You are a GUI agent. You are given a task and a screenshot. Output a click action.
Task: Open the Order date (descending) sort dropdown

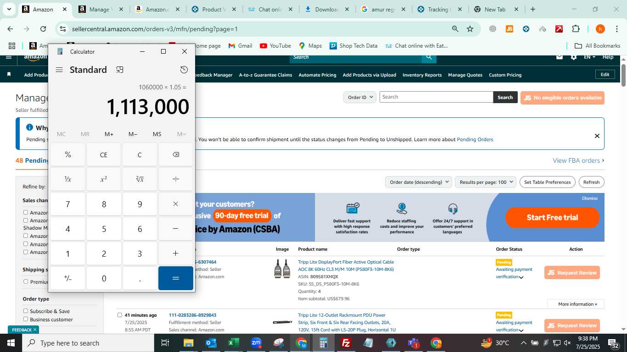[419, 182]
